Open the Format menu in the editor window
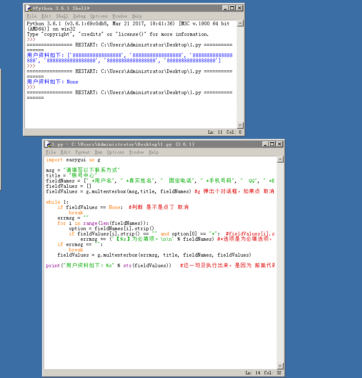The image size is (362, 378). click(x=82, y=152)
